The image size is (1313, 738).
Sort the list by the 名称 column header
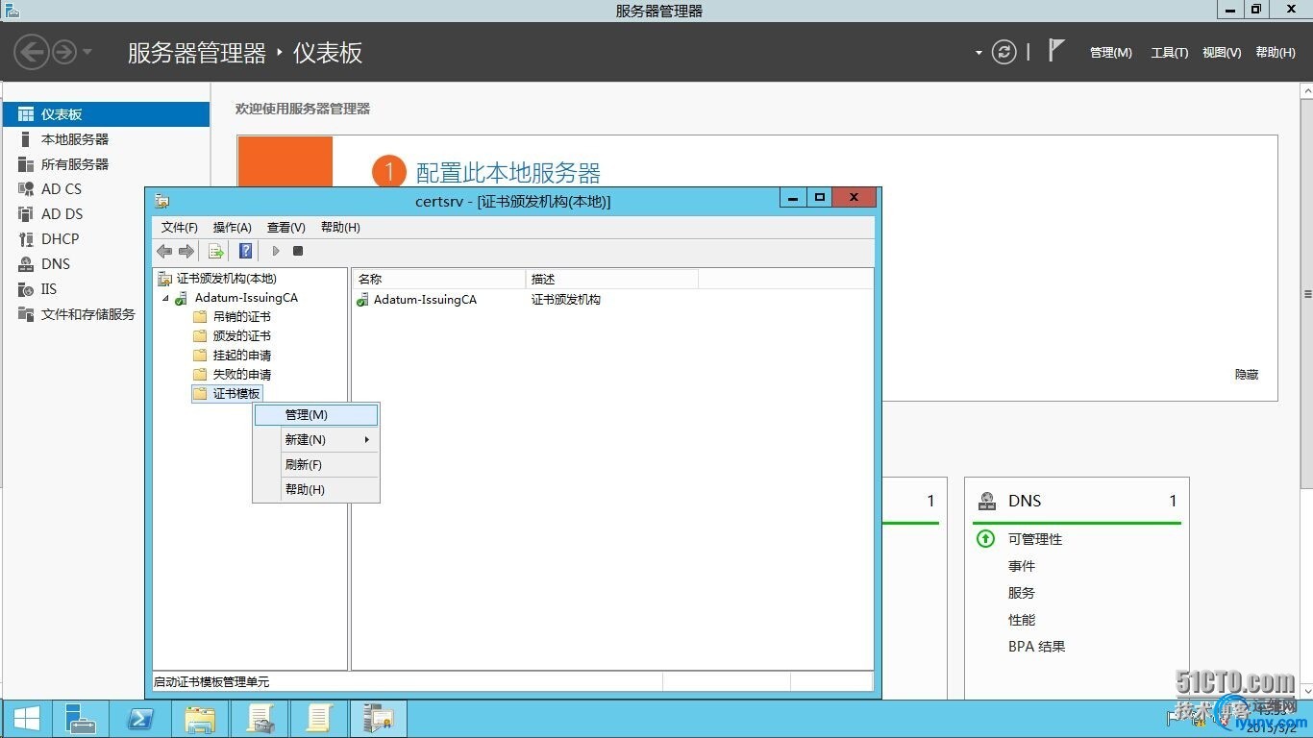coord(439,279)
